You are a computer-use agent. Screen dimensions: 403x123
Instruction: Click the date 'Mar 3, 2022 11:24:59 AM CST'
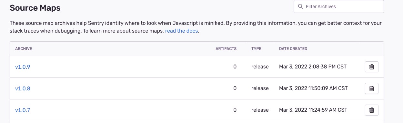click(x=313, y=110)
